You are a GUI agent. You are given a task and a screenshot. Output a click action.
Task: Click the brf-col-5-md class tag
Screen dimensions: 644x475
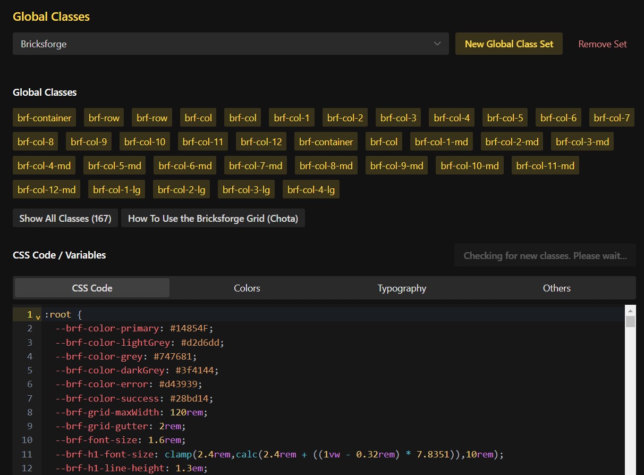114,165
